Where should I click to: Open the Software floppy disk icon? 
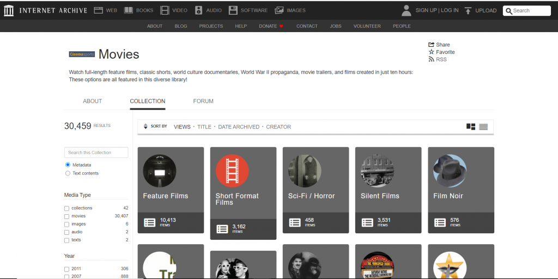coord(233,10)
